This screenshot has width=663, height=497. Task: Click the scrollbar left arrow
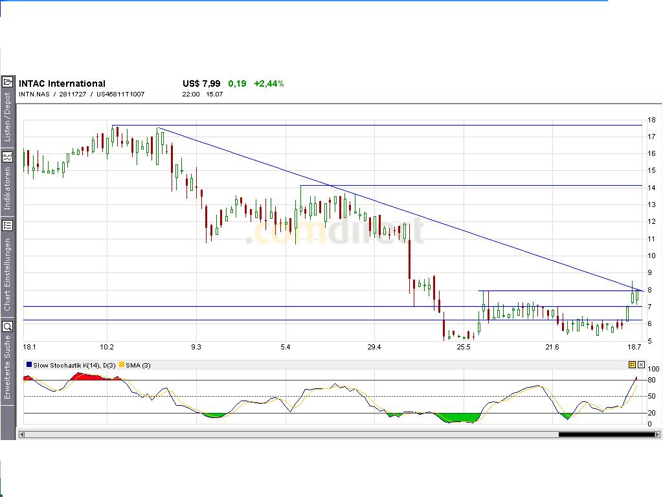[x=22, y=434]
